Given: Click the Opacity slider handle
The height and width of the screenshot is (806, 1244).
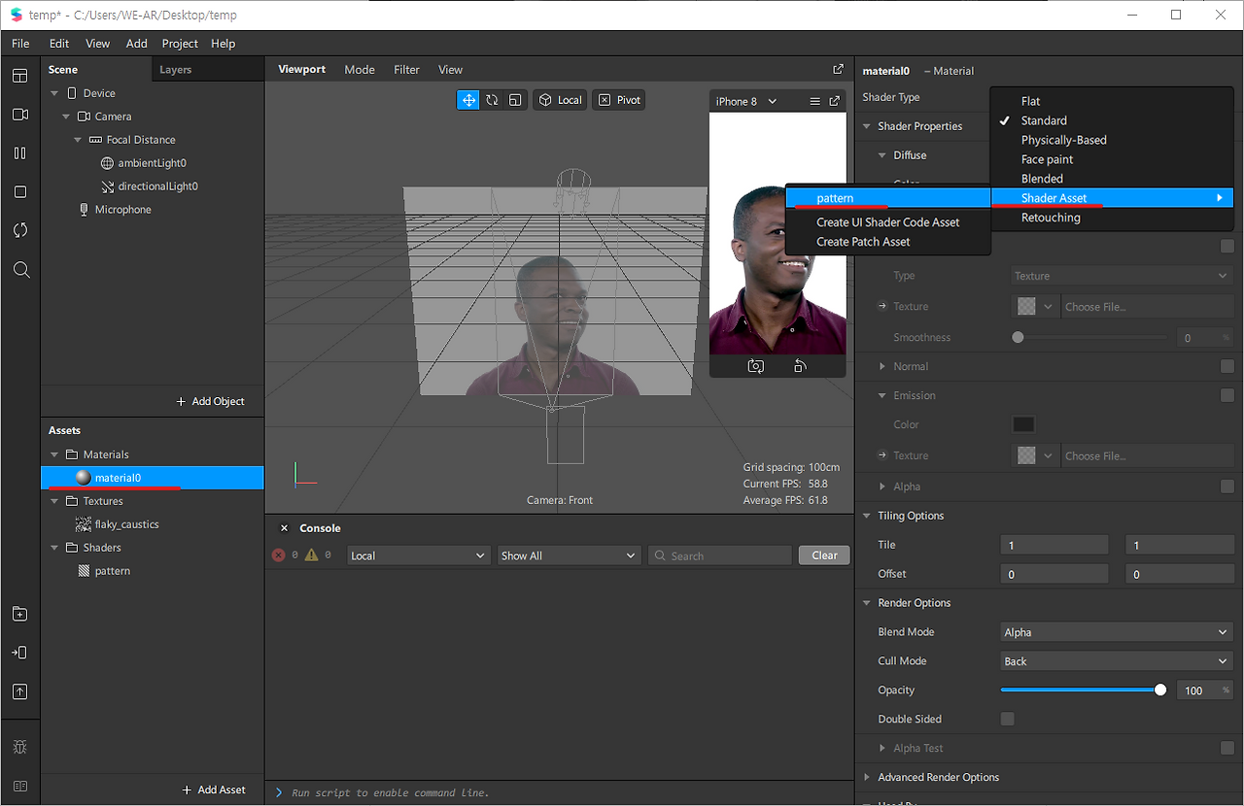Looking at the screenshot, I should tap(1159, 690).
